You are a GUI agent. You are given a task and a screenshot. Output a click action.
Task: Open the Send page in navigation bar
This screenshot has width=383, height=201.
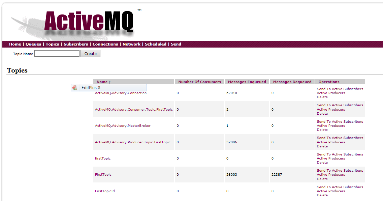pyautogui.click(x=176, y=44)
